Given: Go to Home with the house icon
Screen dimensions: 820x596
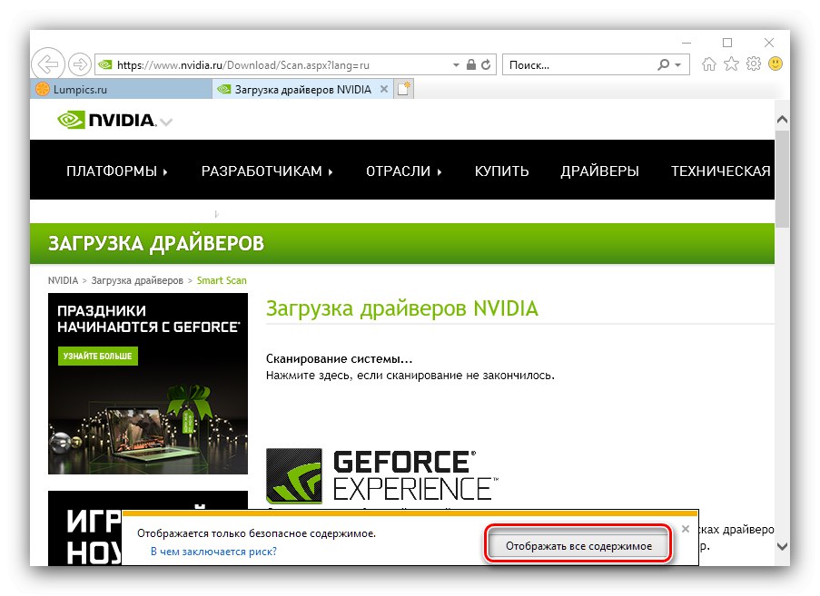Looking at the screenshot, I should click(708, 64).
